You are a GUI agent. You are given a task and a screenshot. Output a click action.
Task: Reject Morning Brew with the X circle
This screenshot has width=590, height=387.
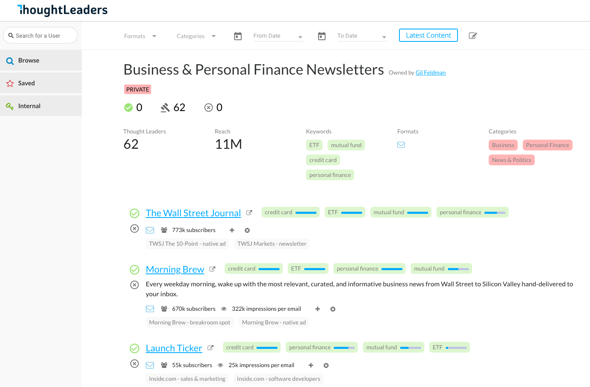click(135, 285)
